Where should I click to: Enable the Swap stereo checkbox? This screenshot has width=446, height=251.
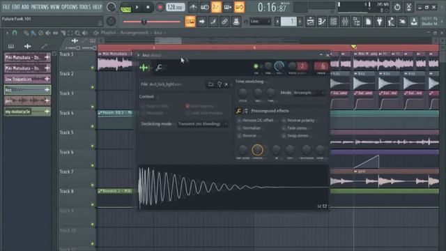click(x=284, y=136)
